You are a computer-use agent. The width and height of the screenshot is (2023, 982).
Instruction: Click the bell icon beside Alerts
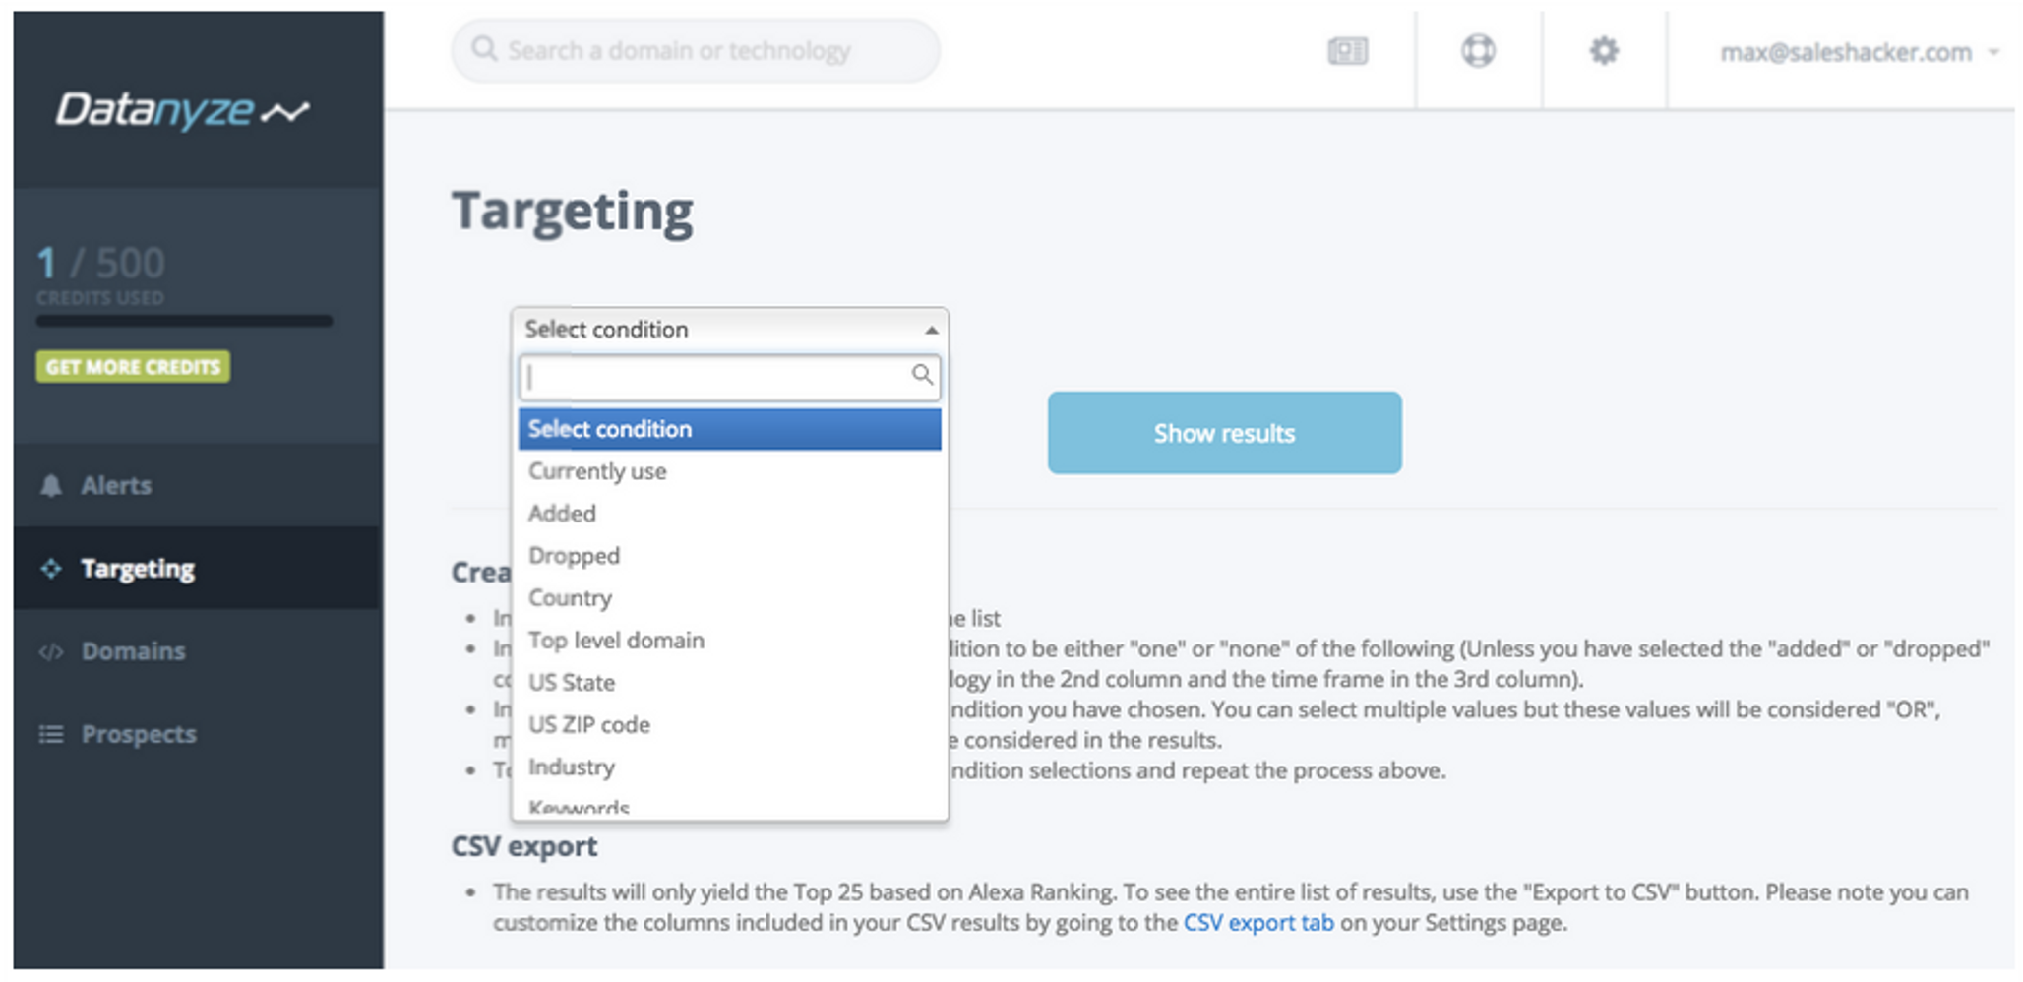point(51,486)
